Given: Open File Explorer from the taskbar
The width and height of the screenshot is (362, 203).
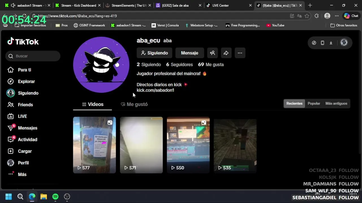Looking at the screenshot, I should [x=44, y=197].
